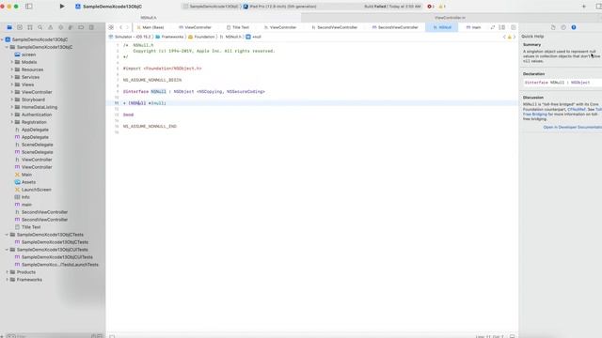The width and height of the screenshot is (602, 338).
Task: Collapse the SampleDemoXcode13ObjC project root
Action: point(2,39)
